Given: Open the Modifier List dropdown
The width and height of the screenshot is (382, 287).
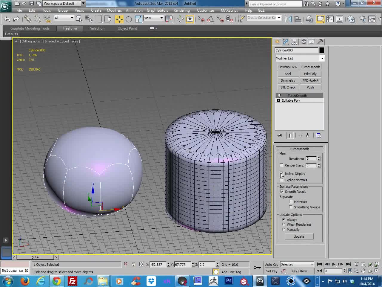Looking at the screenshot, I should (x=299, y=58).
